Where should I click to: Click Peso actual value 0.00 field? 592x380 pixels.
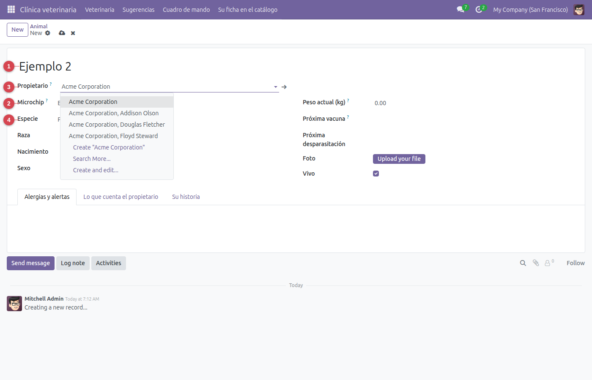coord(380,103)
